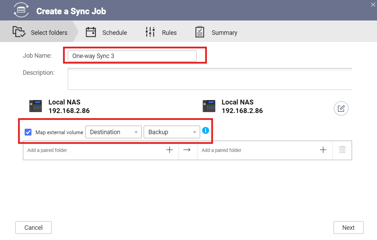The width and height of the screenshot is (377, 240).
Task: Click the blue info icon
Action: (206, 130)
